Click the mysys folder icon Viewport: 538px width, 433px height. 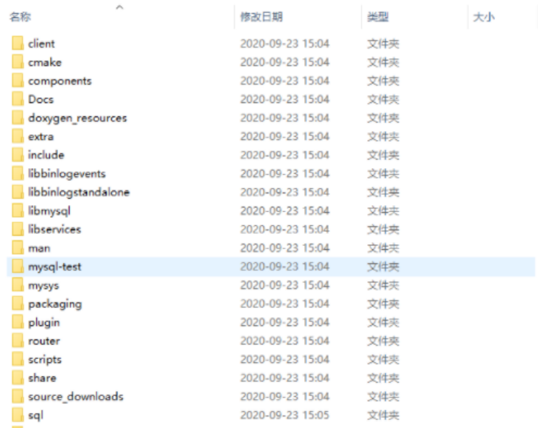point(17,285)
